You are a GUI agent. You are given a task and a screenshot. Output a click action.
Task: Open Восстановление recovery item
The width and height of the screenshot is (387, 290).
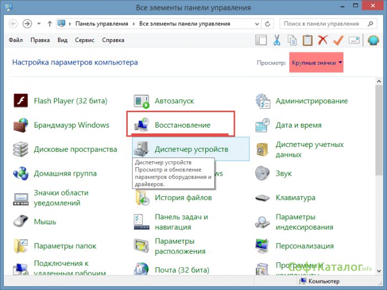tap(182, 125)
